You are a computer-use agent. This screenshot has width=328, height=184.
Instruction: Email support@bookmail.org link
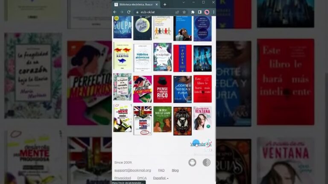[x=133, y=170]
